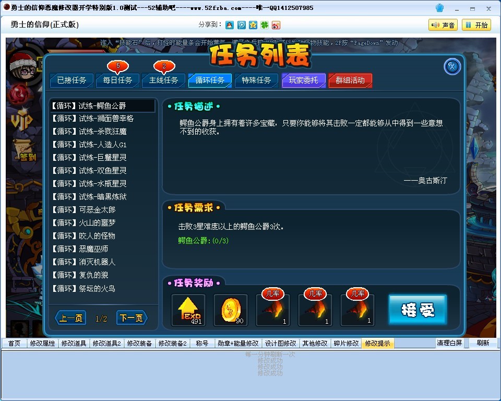Accept the quest with 接受 button

pyautogui.click(x=417, y=310)
